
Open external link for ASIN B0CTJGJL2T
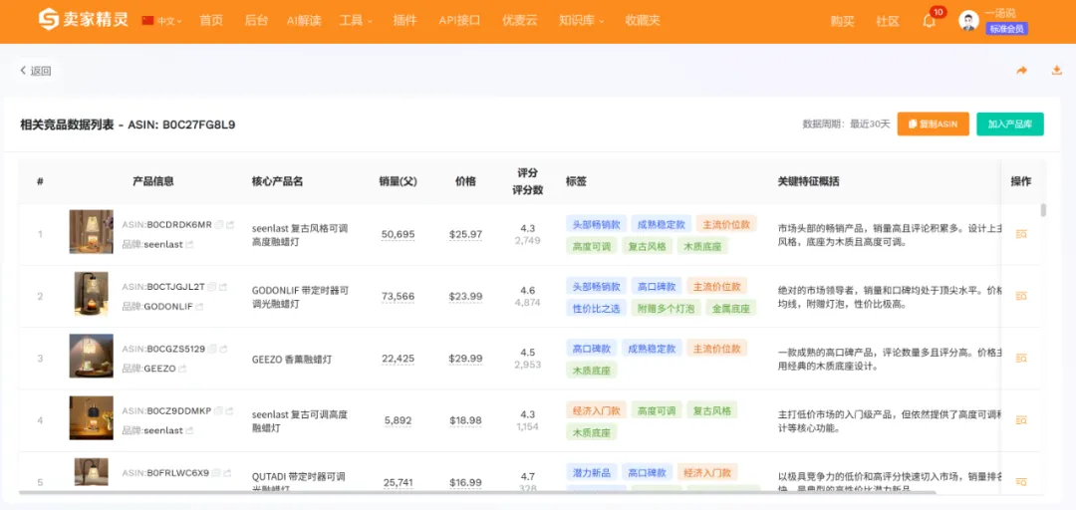coord(224,287)
